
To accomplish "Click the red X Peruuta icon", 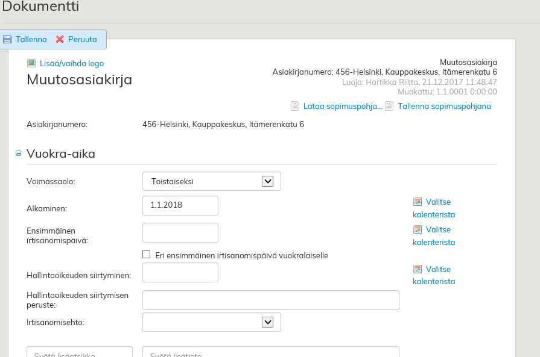I will (60, 39).
